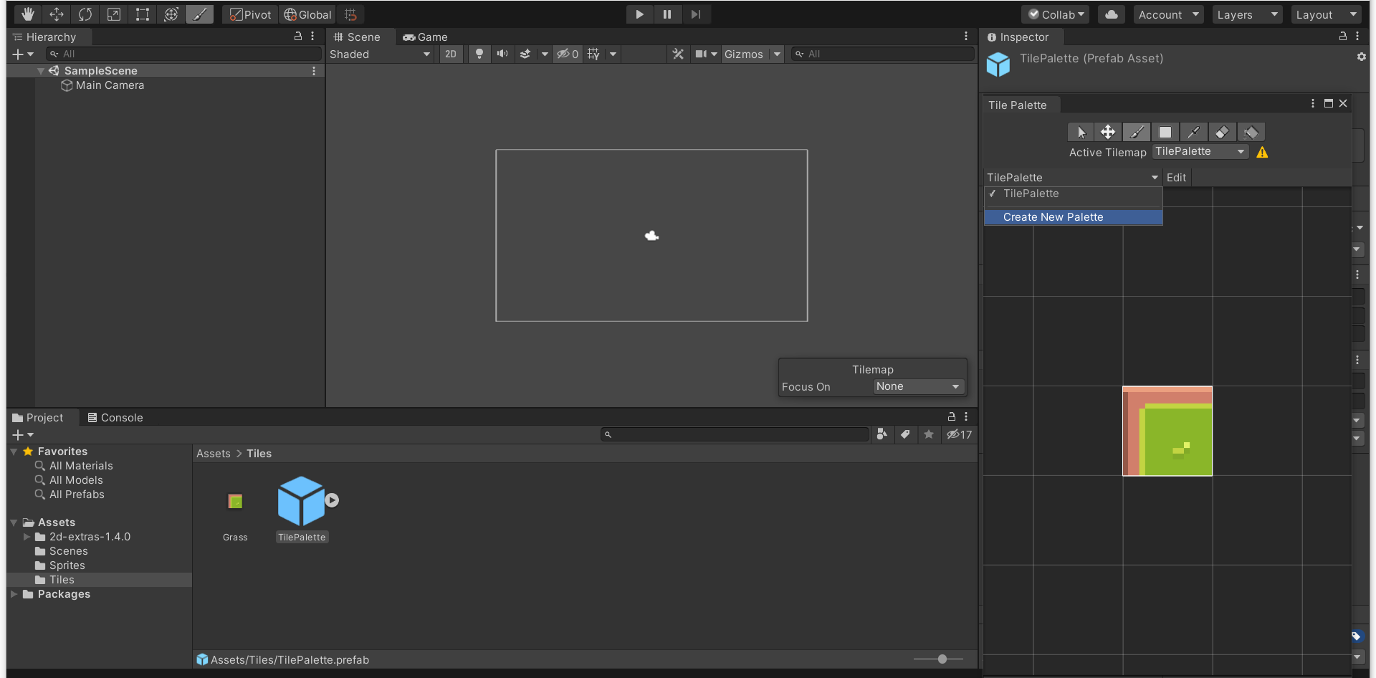Open the Layout dropdown
Viewport: 1376px width, 678px height.
click(x=1326, y=14)
